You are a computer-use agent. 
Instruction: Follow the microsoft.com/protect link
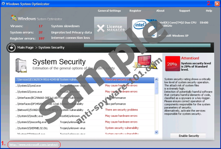(x=34, y=144)
